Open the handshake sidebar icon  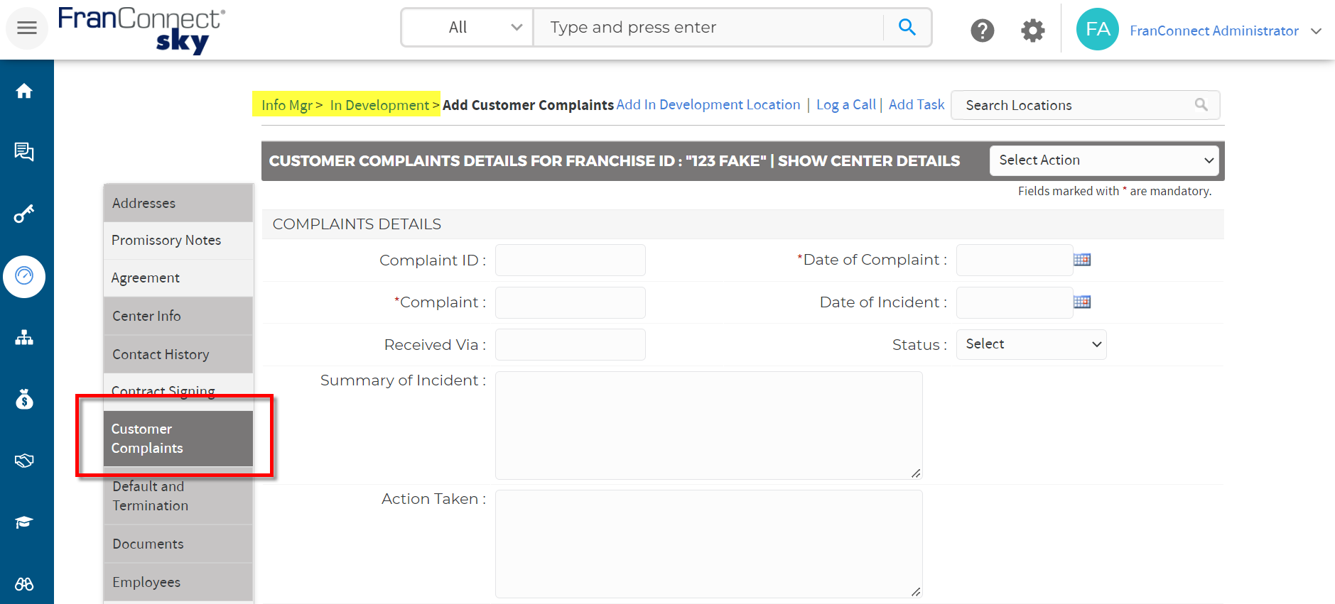24,461
